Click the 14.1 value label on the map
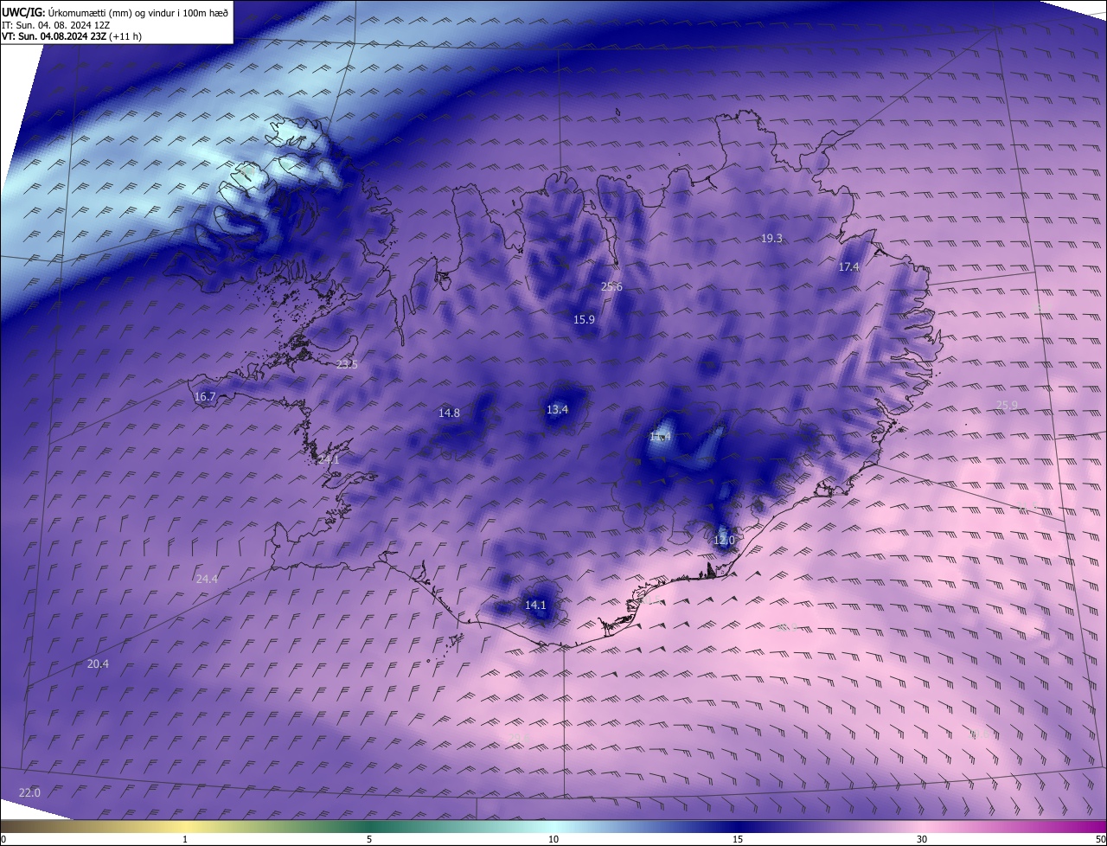Image resolution: width=1107 pixels, height=846 pixels. click(535, 606)
